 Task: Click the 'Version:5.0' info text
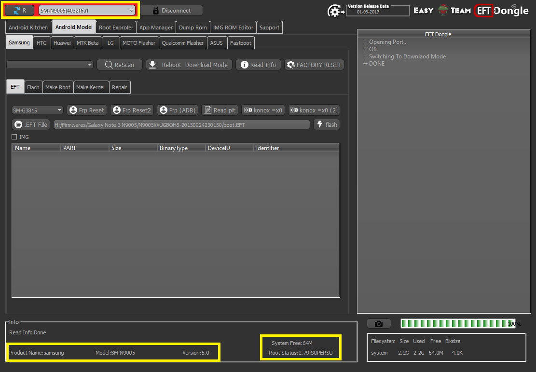click(195, 353)
